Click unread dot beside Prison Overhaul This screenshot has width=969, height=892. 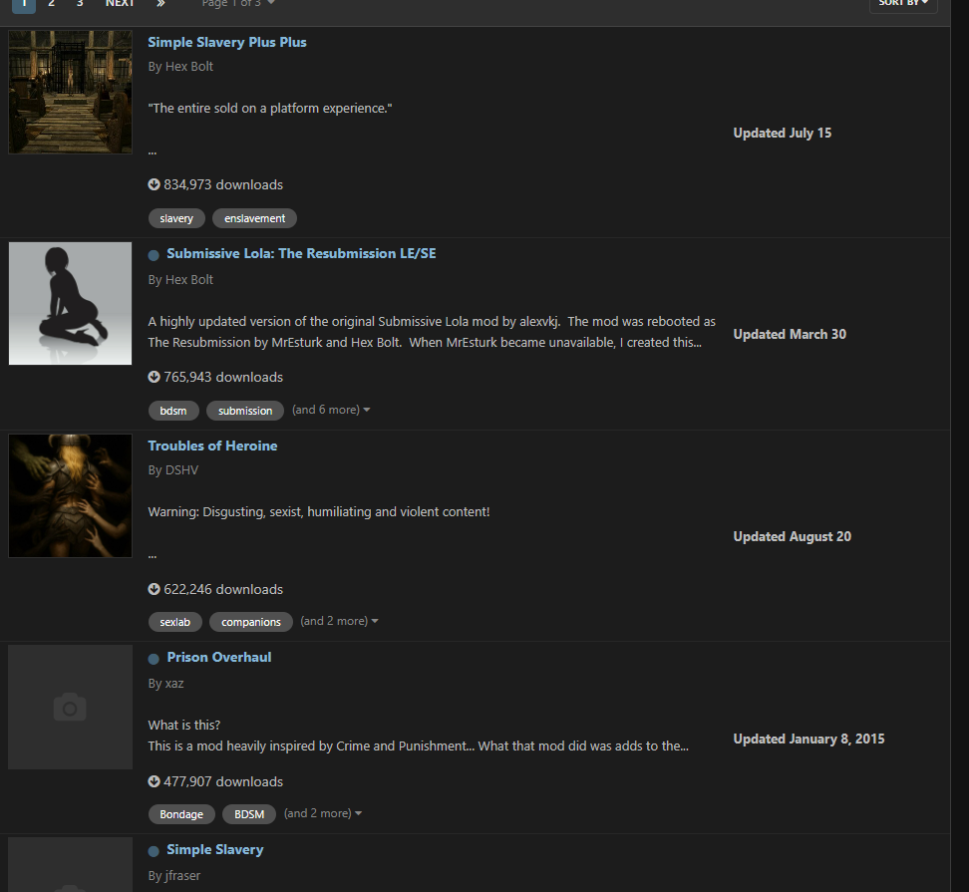[x=154, y=659]
